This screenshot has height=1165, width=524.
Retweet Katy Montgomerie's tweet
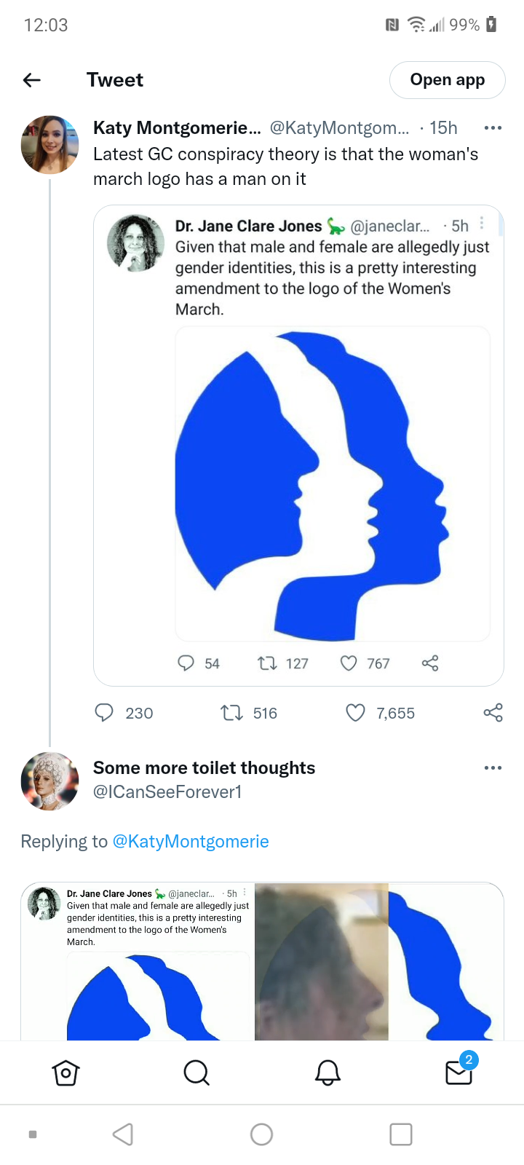232,713
